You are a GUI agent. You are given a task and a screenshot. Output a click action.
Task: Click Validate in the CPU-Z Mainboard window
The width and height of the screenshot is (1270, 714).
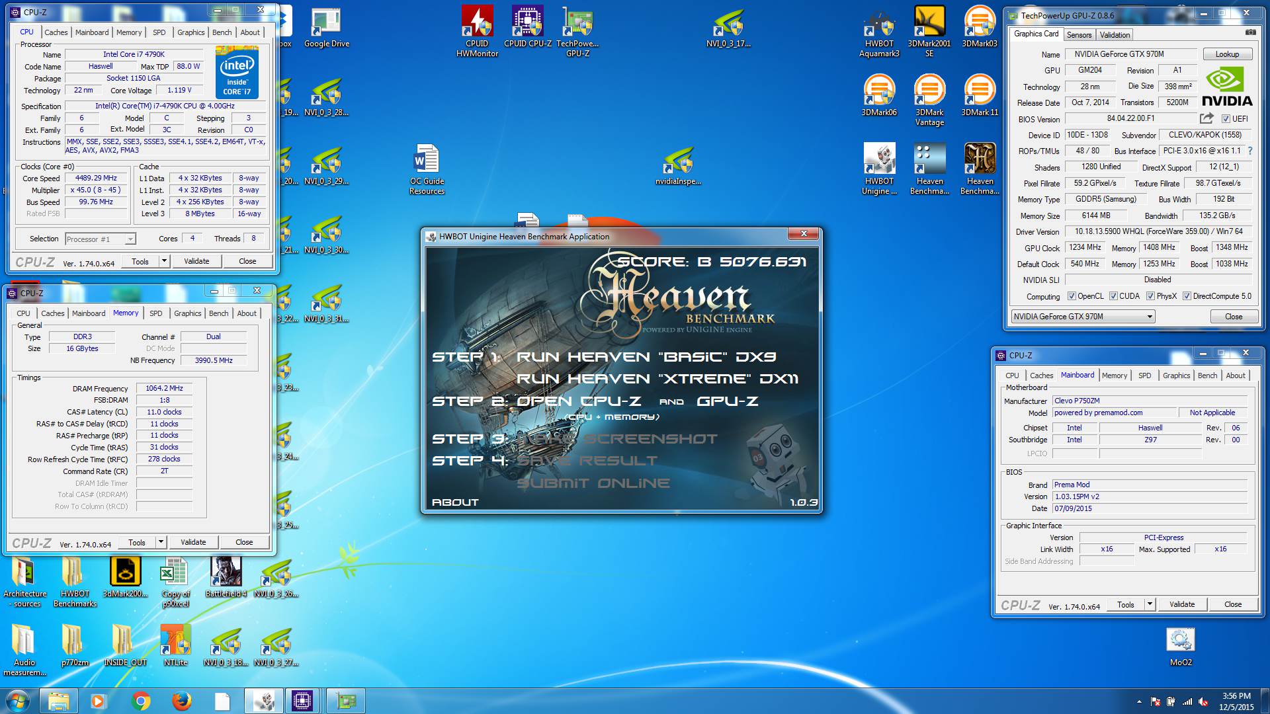tap(1182, 604)
